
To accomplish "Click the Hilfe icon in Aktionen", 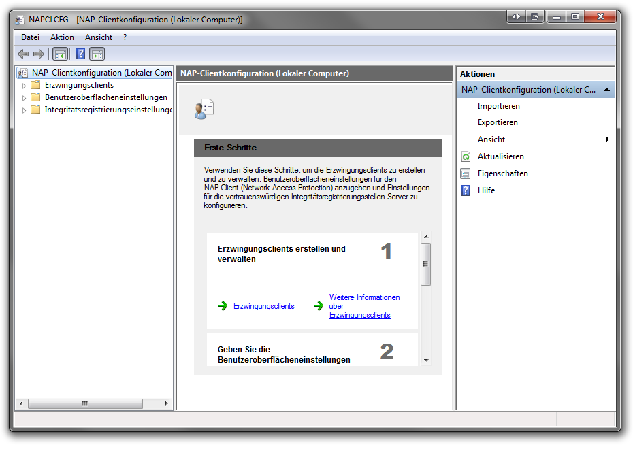I will pyautogui.click(x=466, y=190).
